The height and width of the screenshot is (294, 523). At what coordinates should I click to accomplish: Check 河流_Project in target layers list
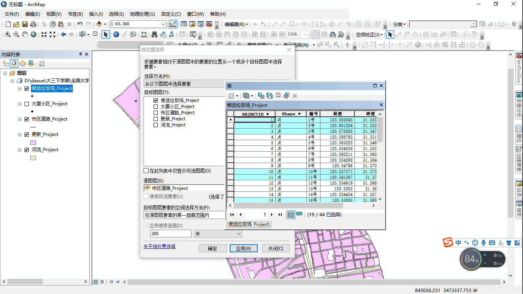coord(155,125)
